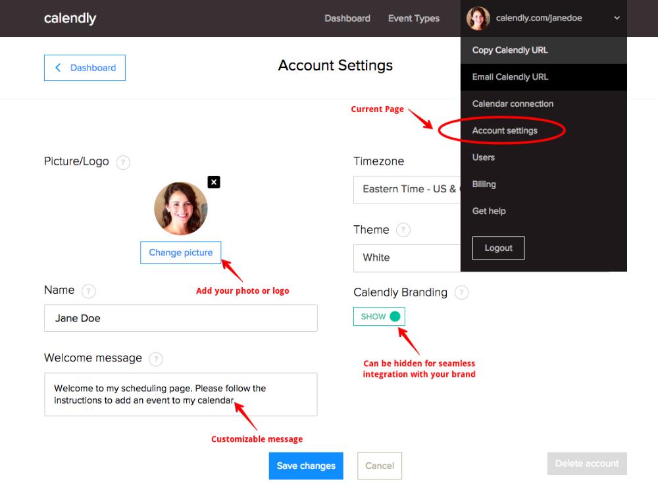Image resolution: width=658 pixels, height=488 pixels.
Task: Collapse the account menu chevron
Action: point(617,18)
